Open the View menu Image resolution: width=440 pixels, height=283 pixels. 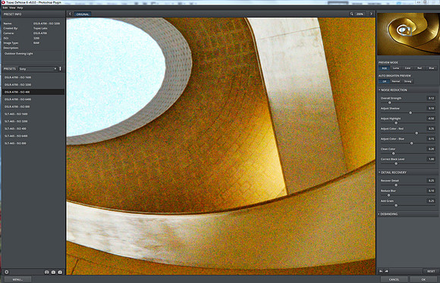[12, 8]
